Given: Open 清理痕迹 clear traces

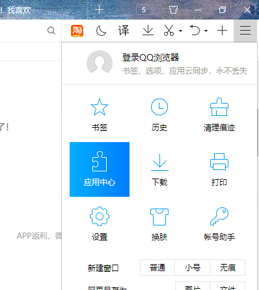Looking at the screenshot, I should [219, 115].
